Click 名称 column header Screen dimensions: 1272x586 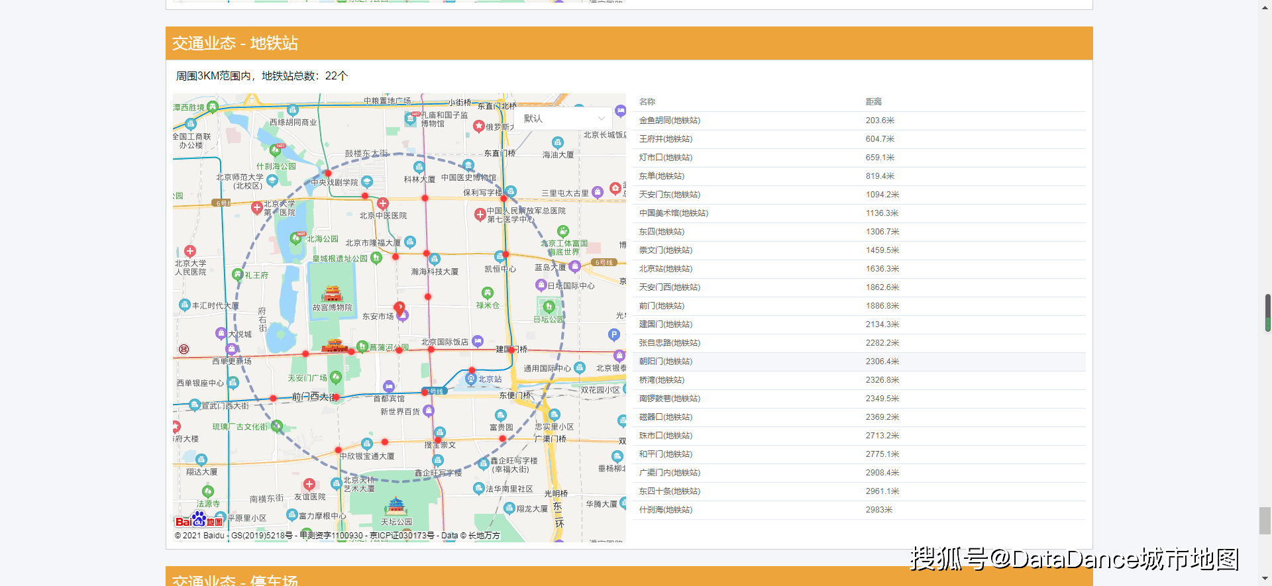tap(647, 102)
